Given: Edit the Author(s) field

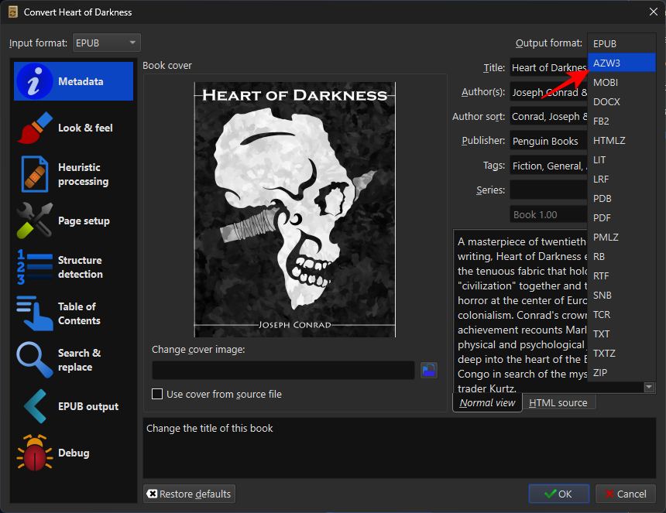Looking at the screenshot, I should 549,92.
